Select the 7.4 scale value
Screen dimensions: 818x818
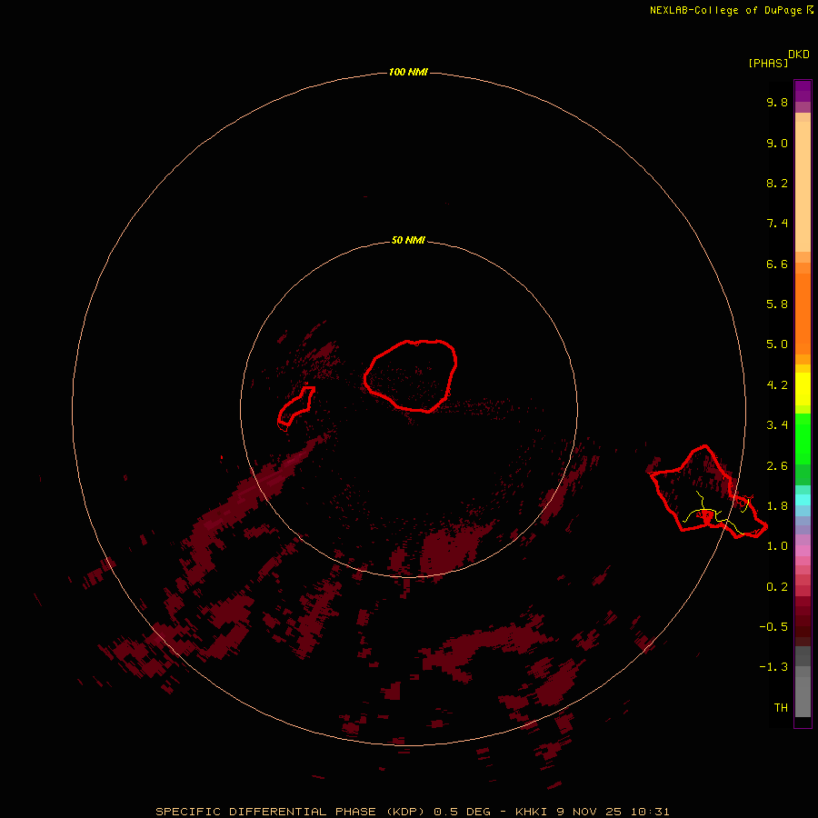(777, 224)
